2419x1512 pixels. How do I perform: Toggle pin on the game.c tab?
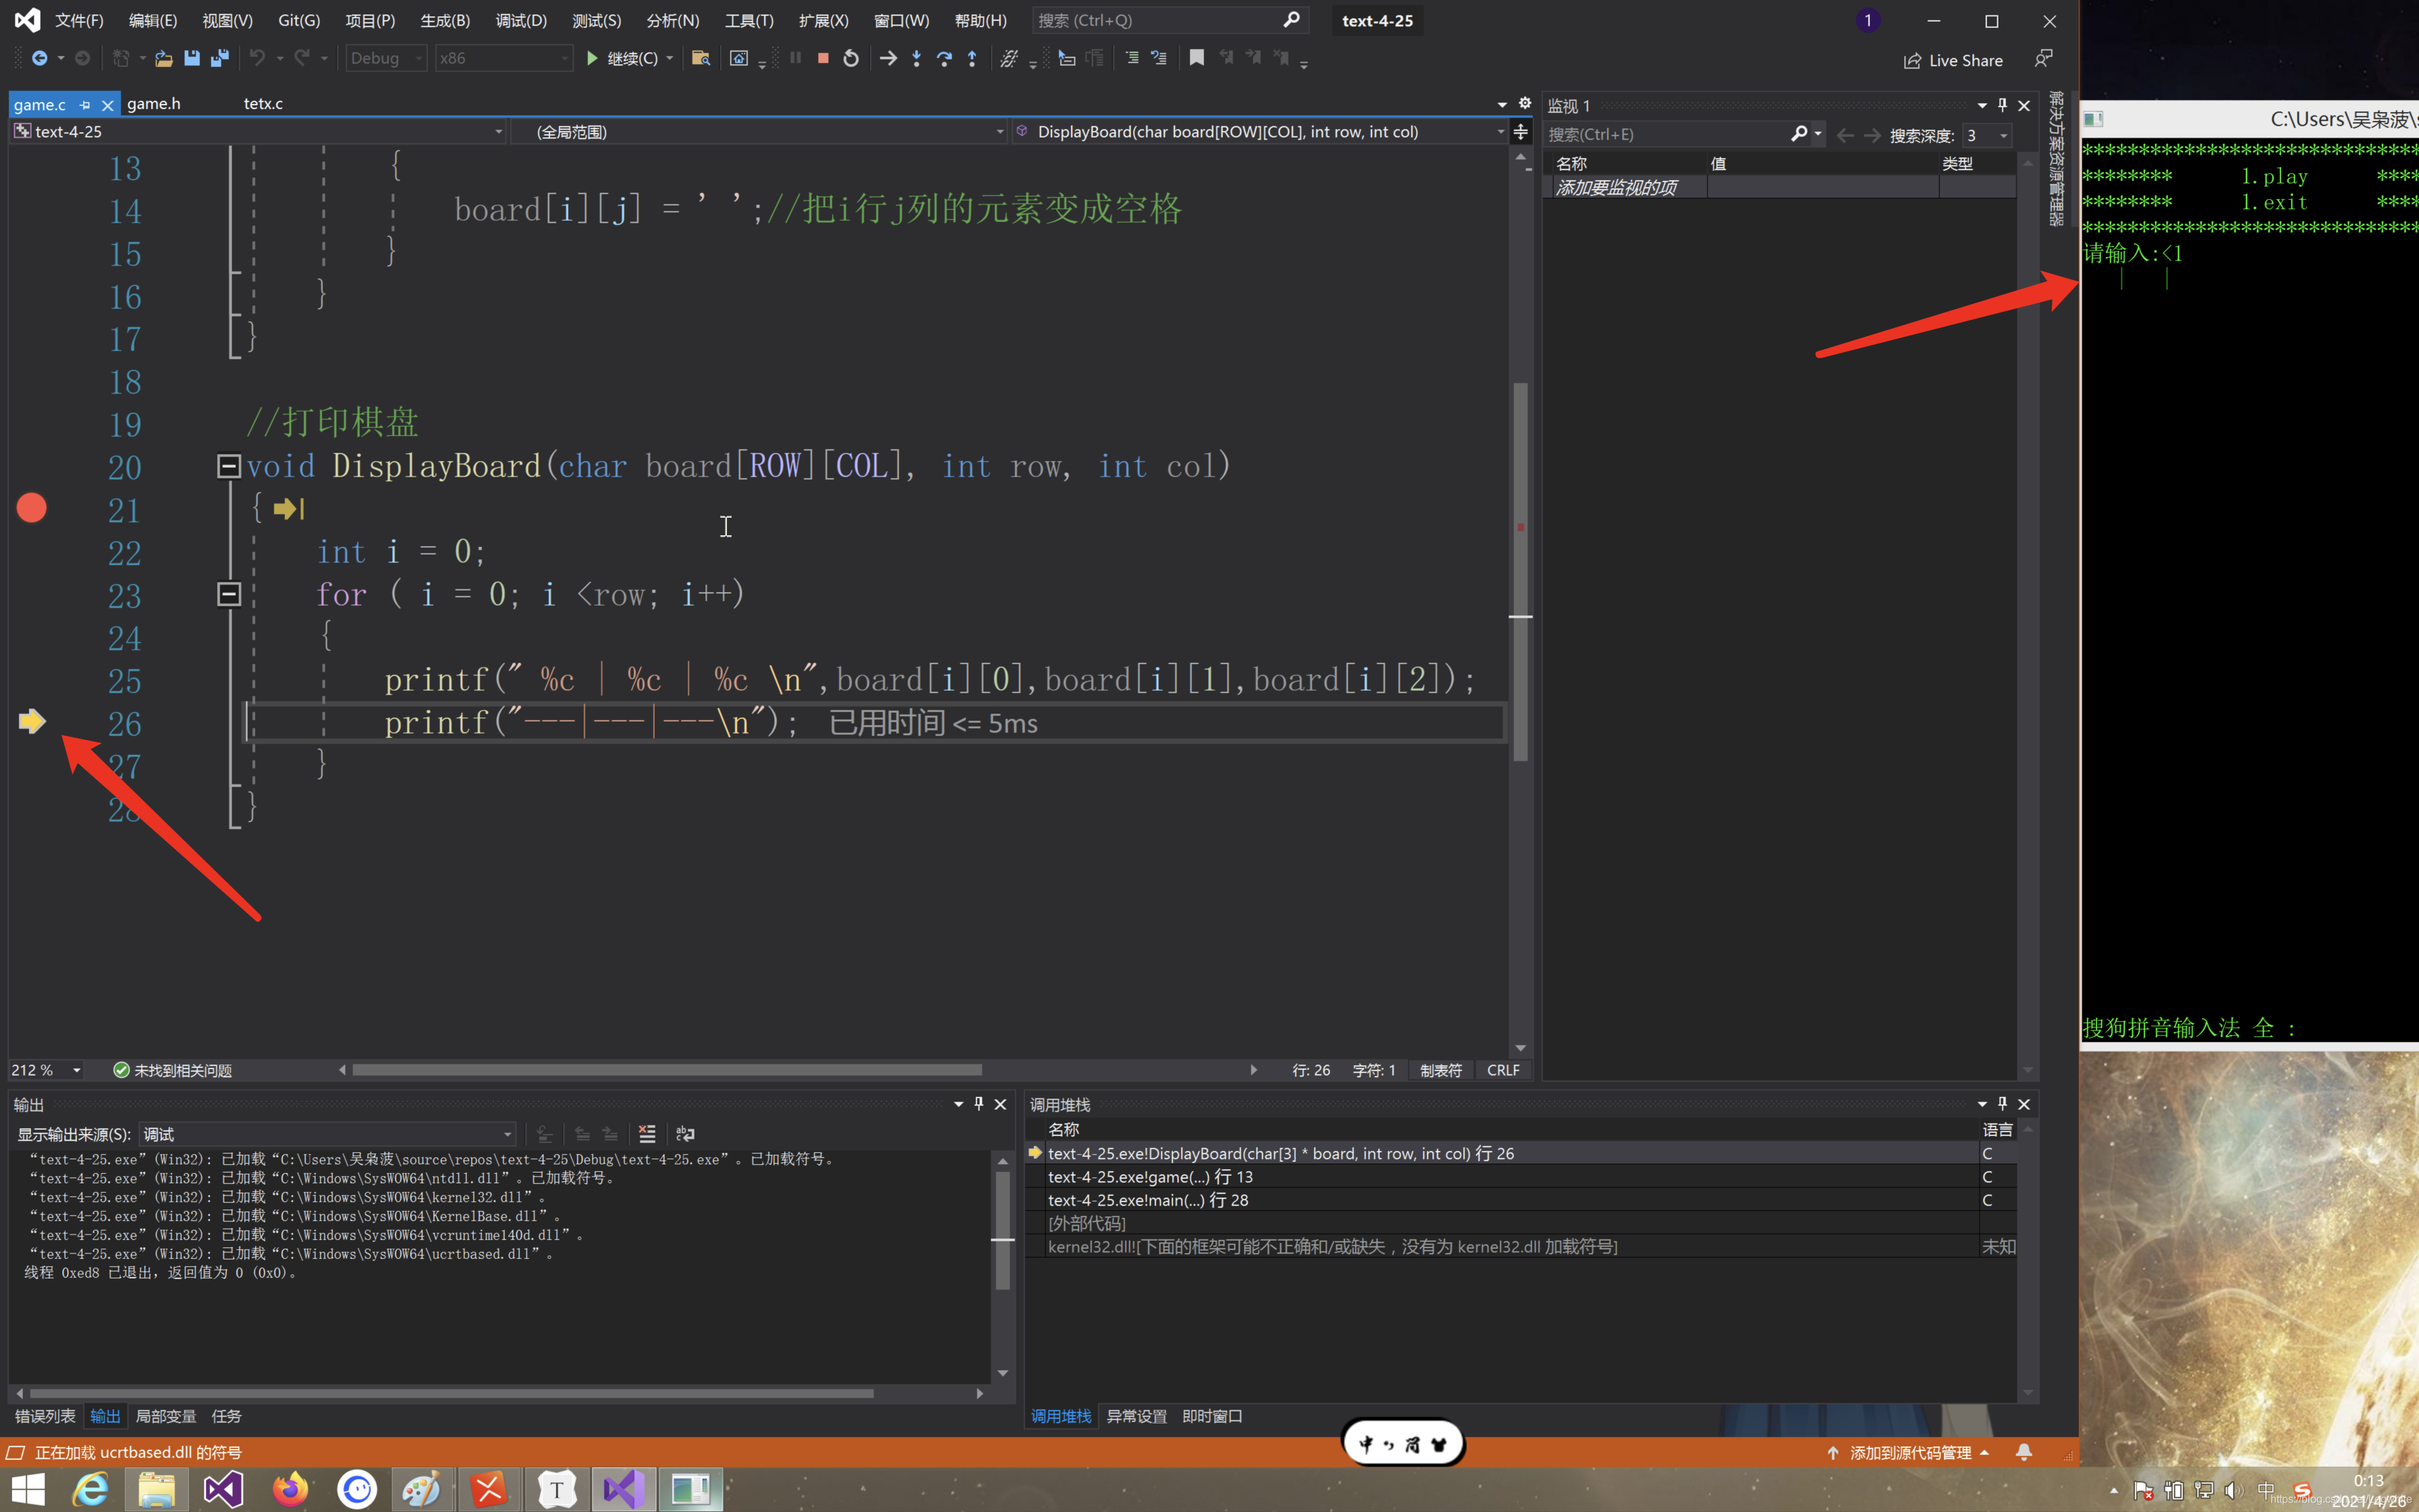click(85, 104)
